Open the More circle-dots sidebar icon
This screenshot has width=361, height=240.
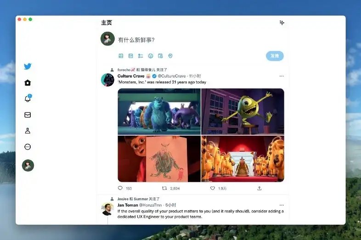28,147
